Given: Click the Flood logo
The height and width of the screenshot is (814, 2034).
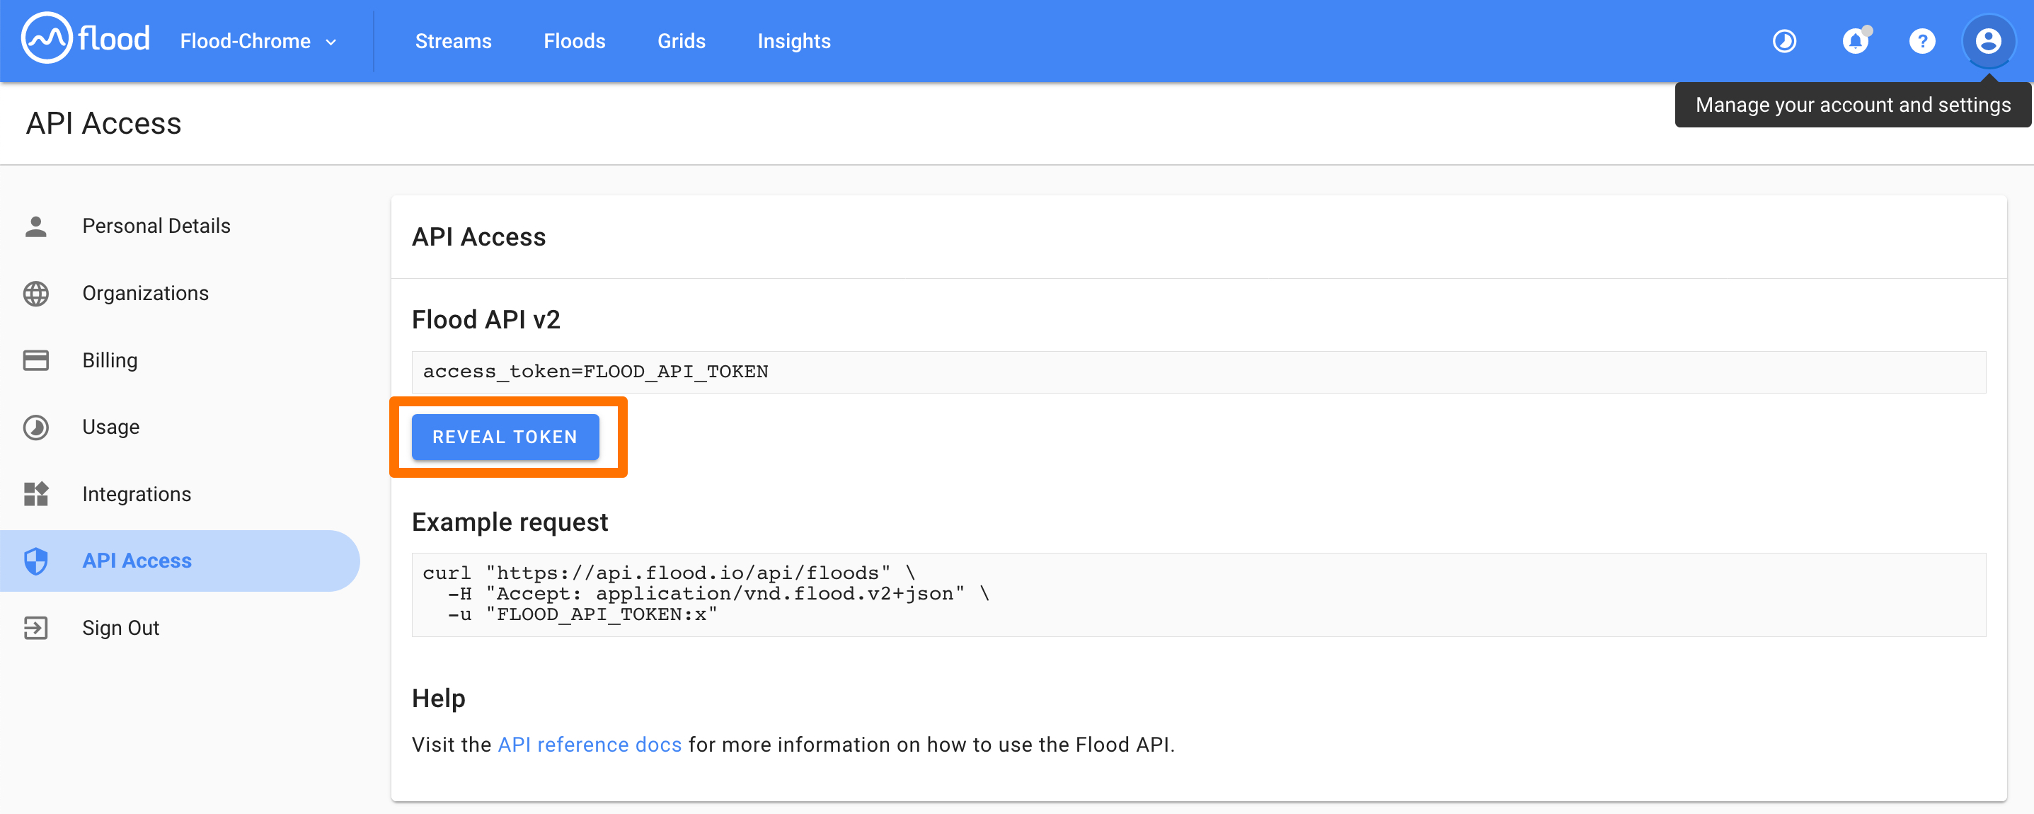Looking at the screenshot, I should (x=85, y=39).
